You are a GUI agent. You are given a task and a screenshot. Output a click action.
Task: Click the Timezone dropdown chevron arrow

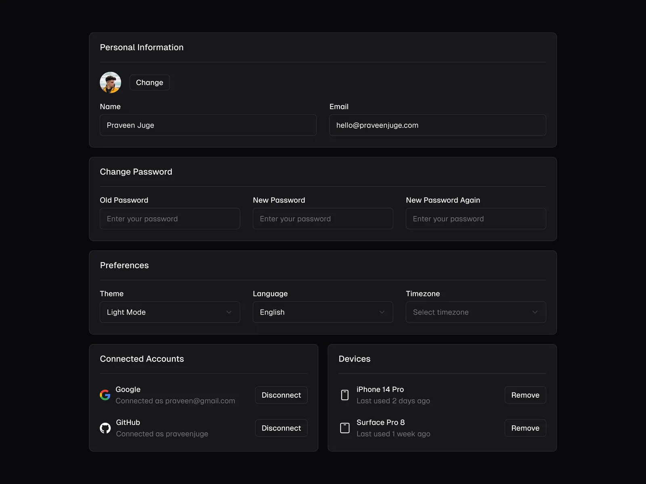click(x=535, y=312)
